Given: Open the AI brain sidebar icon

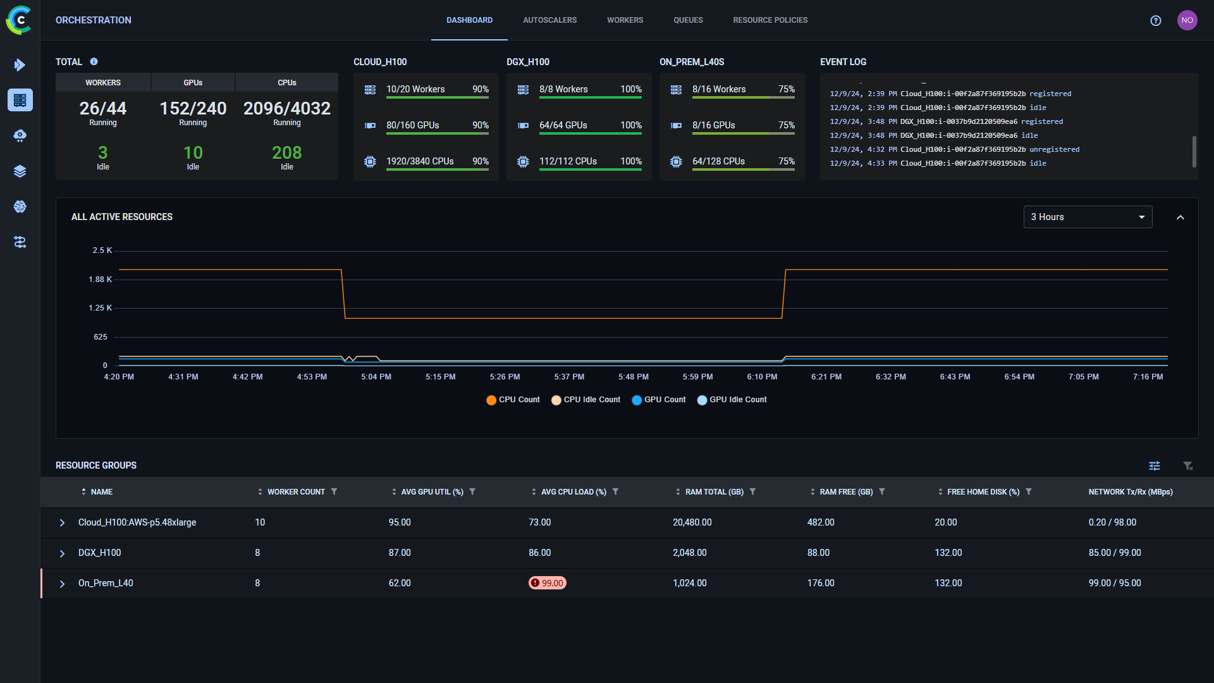Looking at the screenshot, I should [20, 206].
